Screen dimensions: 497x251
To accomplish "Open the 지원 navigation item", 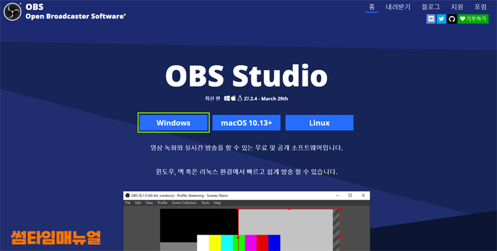I will 457,7.
